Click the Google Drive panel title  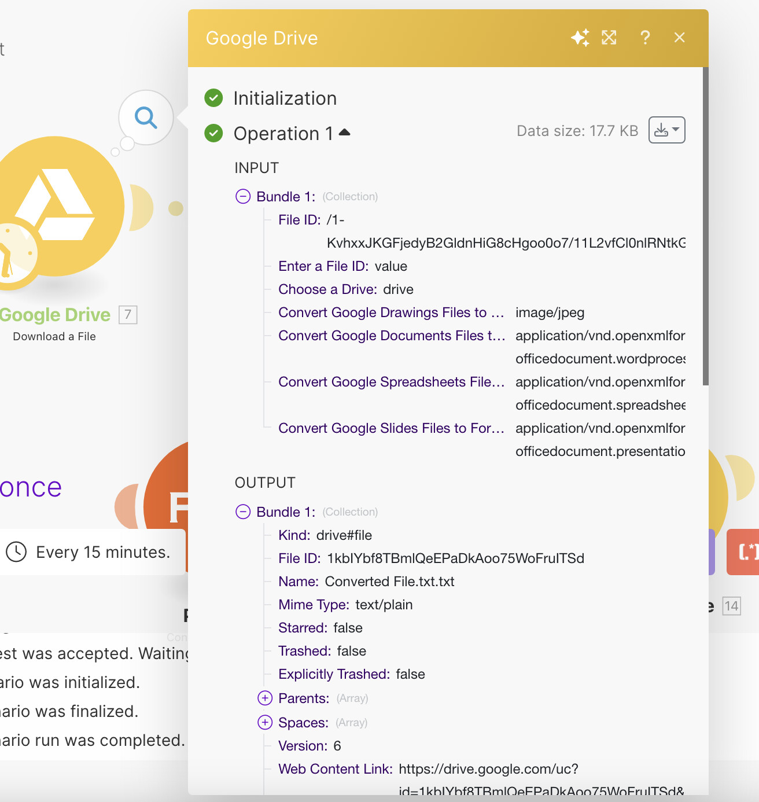pyautogui.click(x=262, y=38)
